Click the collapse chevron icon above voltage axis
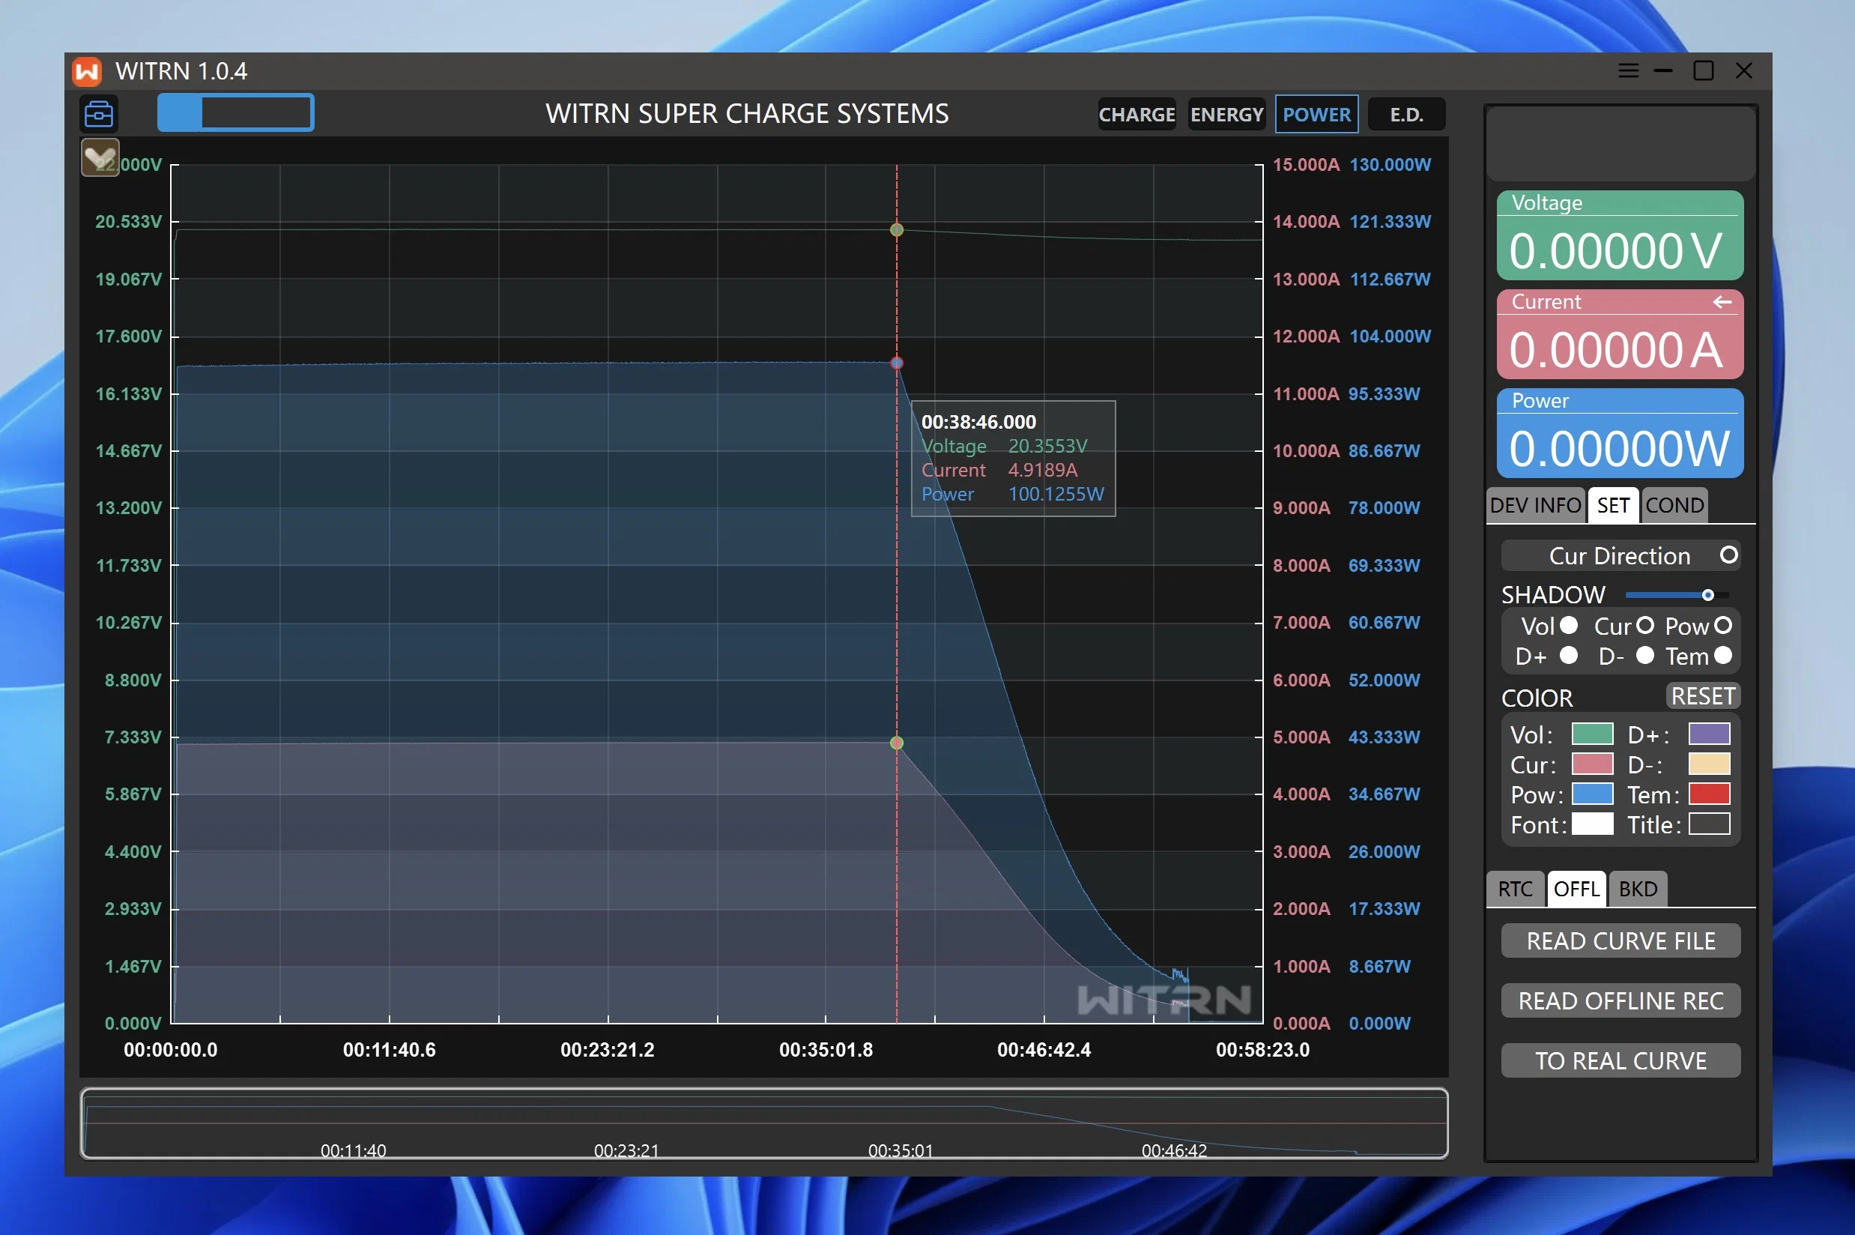Screen dimensions: 1855x1235 pos(100,157)
